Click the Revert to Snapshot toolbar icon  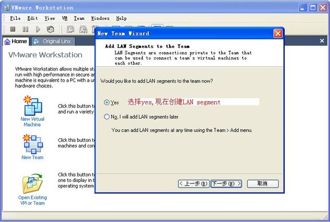83,29
